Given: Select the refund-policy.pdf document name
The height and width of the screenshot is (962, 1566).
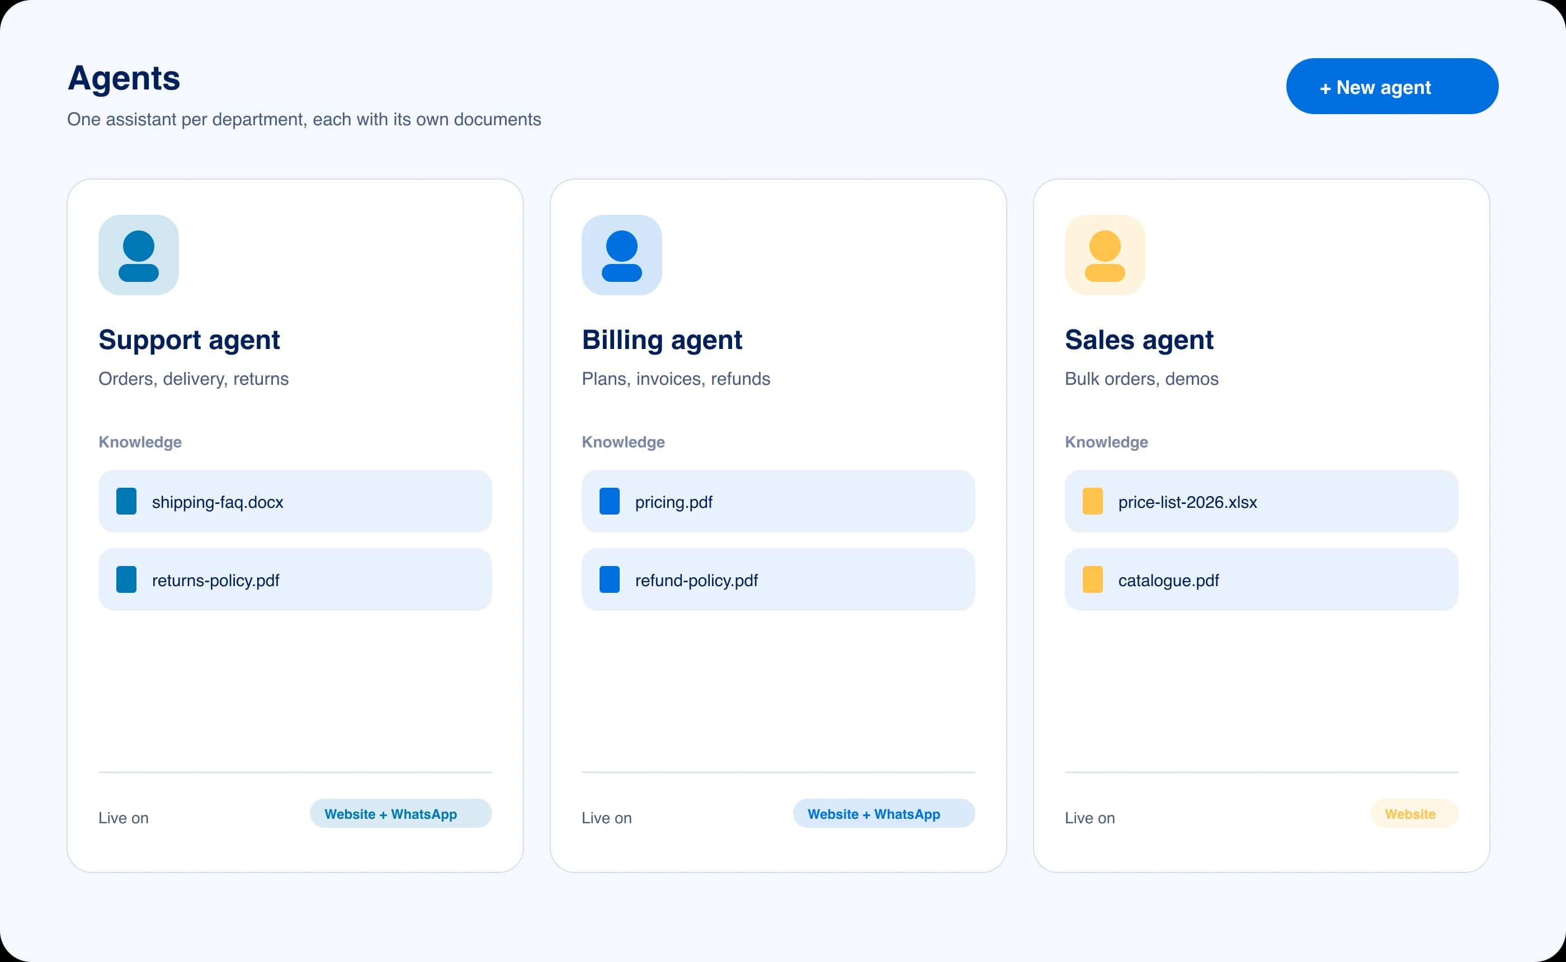Looking at the screenshot, I should (x=696, y=580).
